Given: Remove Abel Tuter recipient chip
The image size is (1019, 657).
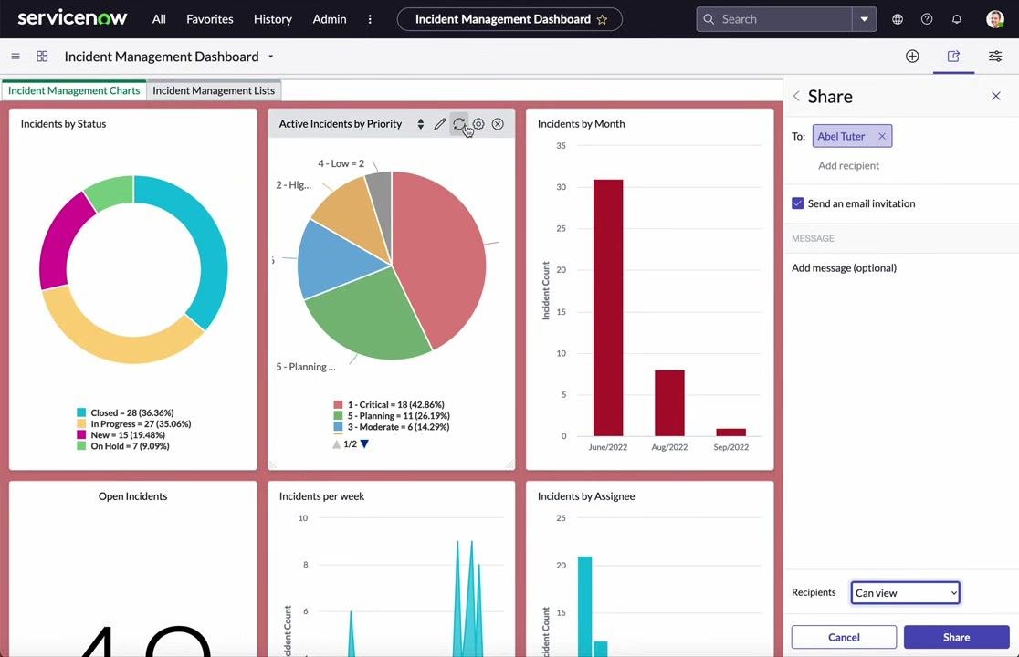Looking at the screenshot, I should [882, 136].
